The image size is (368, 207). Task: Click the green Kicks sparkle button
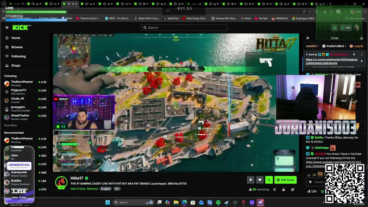pos(269,180)
